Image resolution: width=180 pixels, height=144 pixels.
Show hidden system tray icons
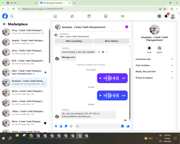(x=157, y=138)
